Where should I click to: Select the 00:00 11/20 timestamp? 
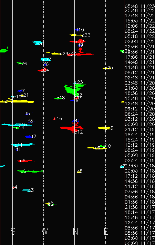140,124
